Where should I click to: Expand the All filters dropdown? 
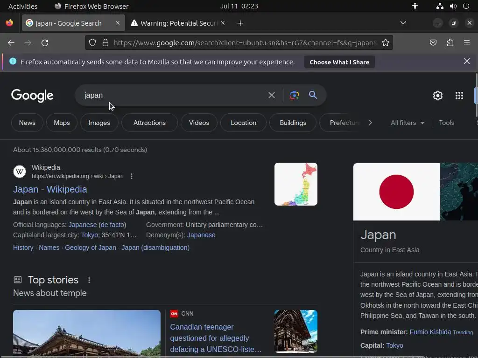[x=407, y=123]
